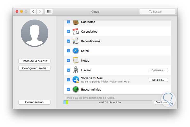This screenshot has width=190, height=127.
Task: Go back with the left arrow button
Action: coord(33,12)
